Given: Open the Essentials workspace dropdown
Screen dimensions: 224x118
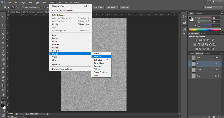Looking at the screenshot, I should coord(213,8).
